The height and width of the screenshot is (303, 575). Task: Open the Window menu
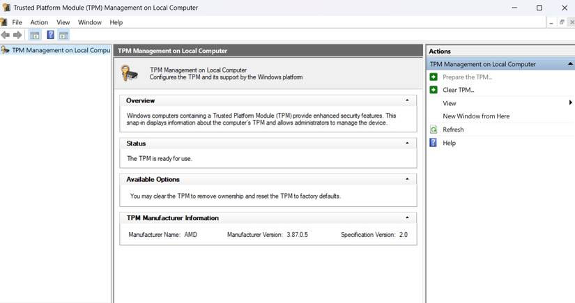(89, 22)
